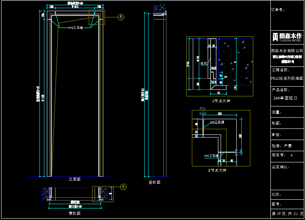Click the page indicator 第19页 共21页
The height and width of the screenshot is (220, 305).
[x=287, y=213]
